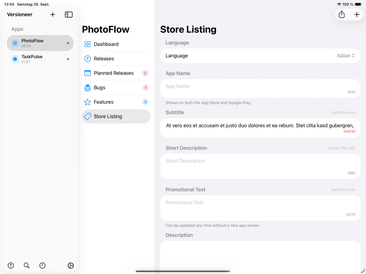Toggle the sidebar layout icon
Screen dimensions: 366x274
tap(69, 14)
